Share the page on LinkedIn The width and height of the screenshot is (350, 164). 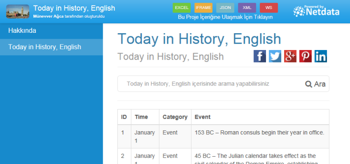[321, 56]
